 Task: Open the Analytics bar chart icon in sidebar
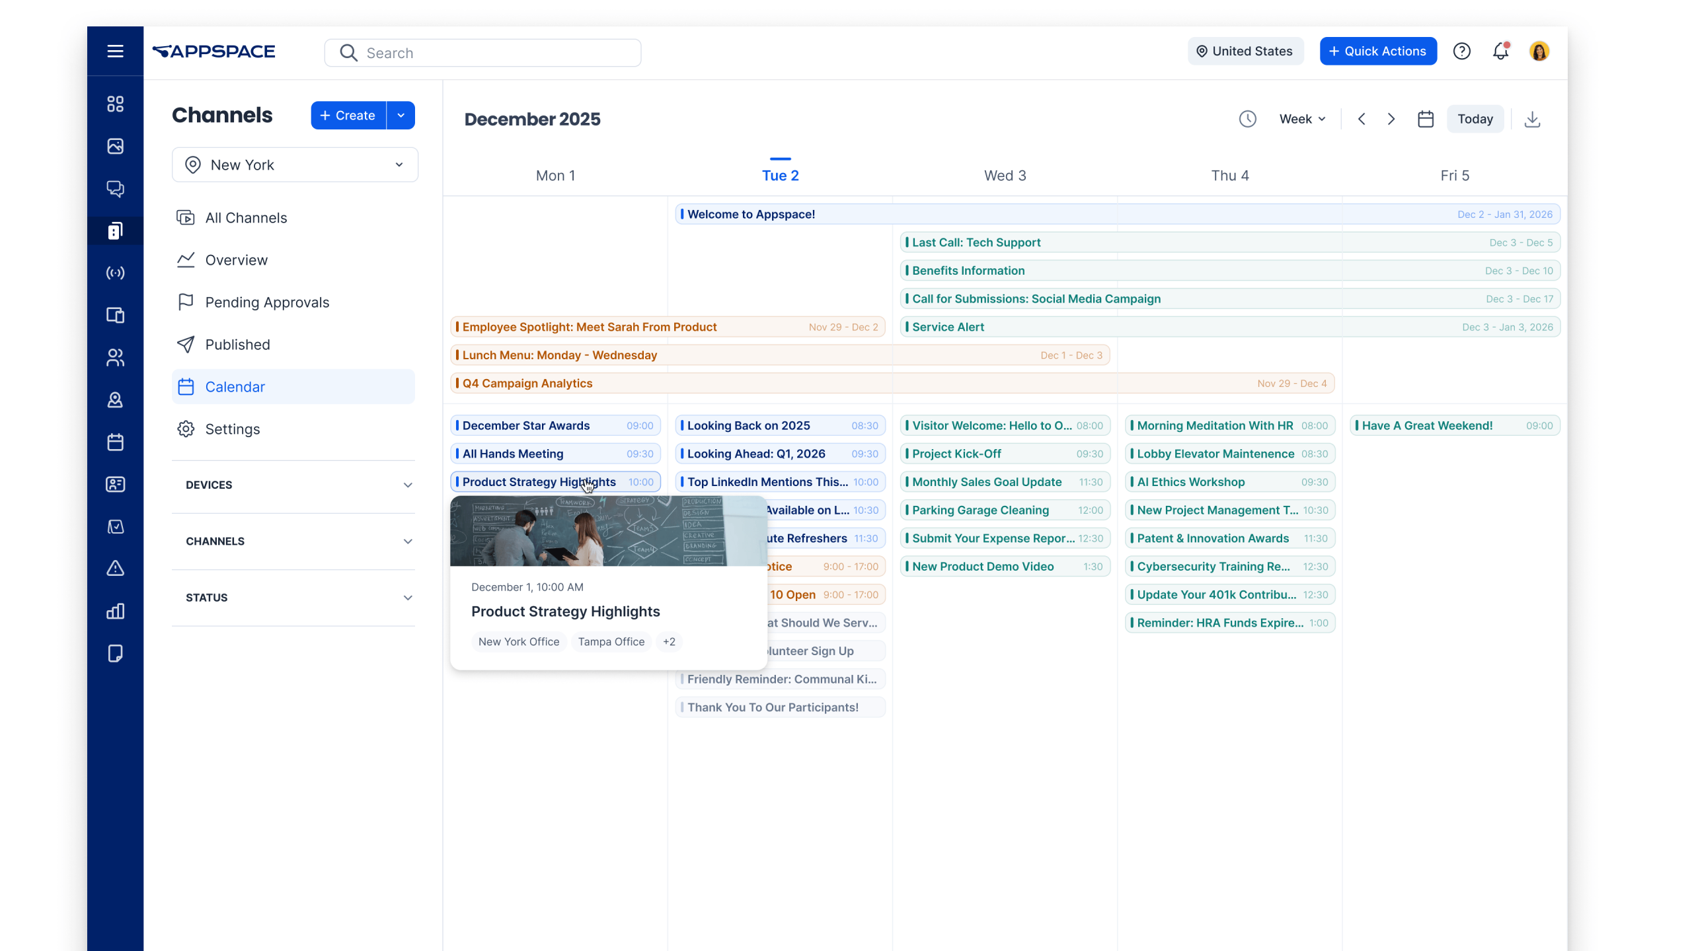coord(115,611)
